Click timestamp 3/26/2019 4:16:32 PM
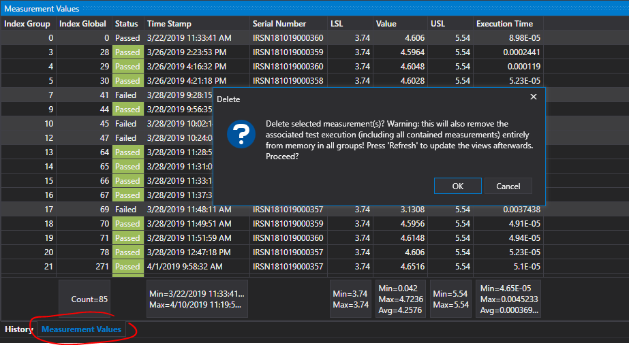The image size is (629, 345). point(196,67)
